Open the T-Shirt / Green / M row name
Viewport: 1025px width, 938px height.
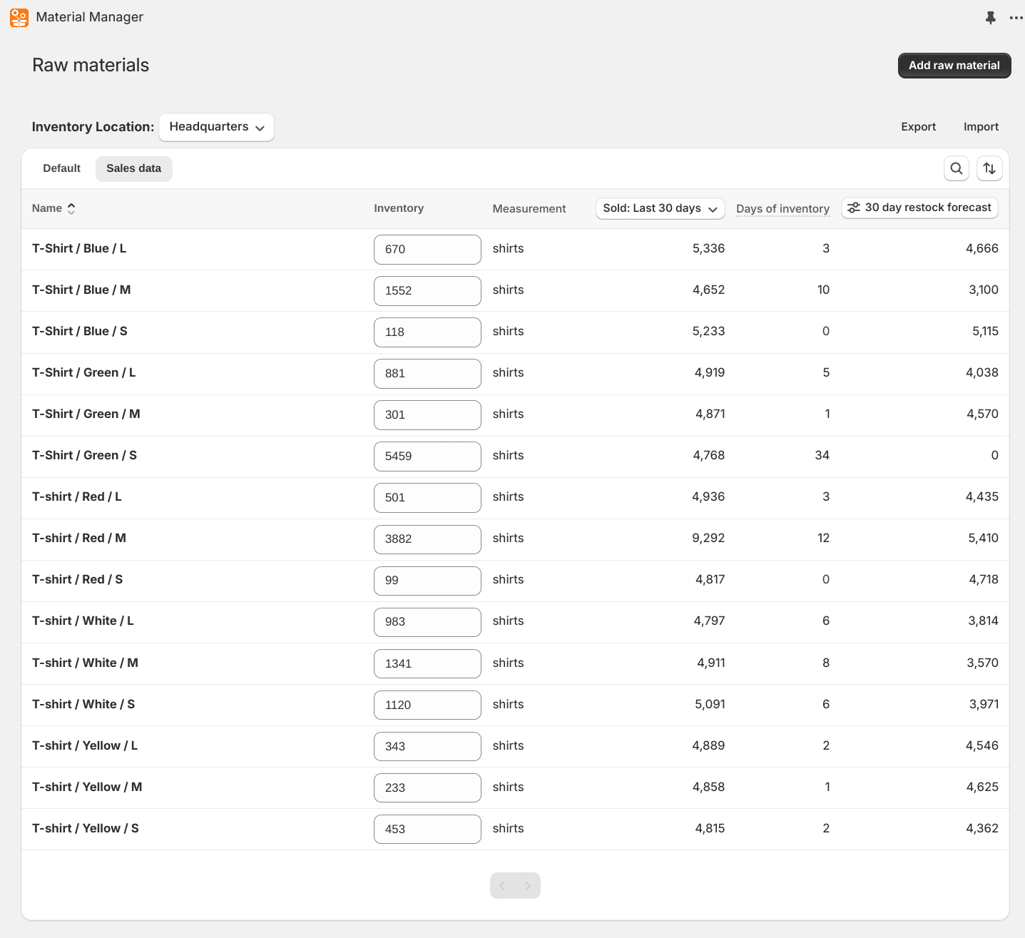tap(86, 414)
